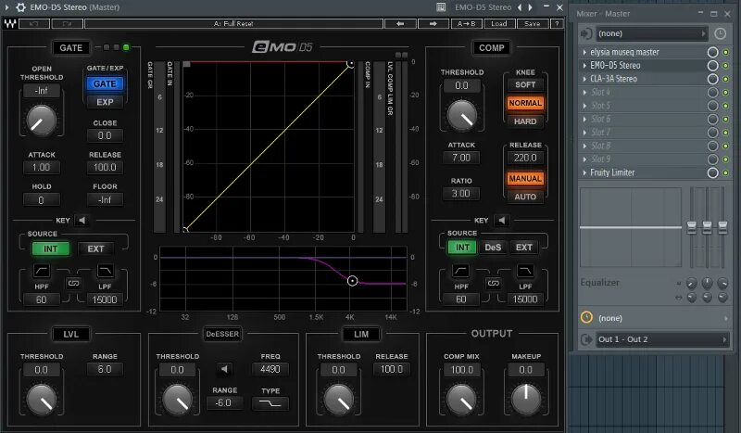Click the DeESSER section header button
This screenshot has height=433, width=741.
coord(222,334)
